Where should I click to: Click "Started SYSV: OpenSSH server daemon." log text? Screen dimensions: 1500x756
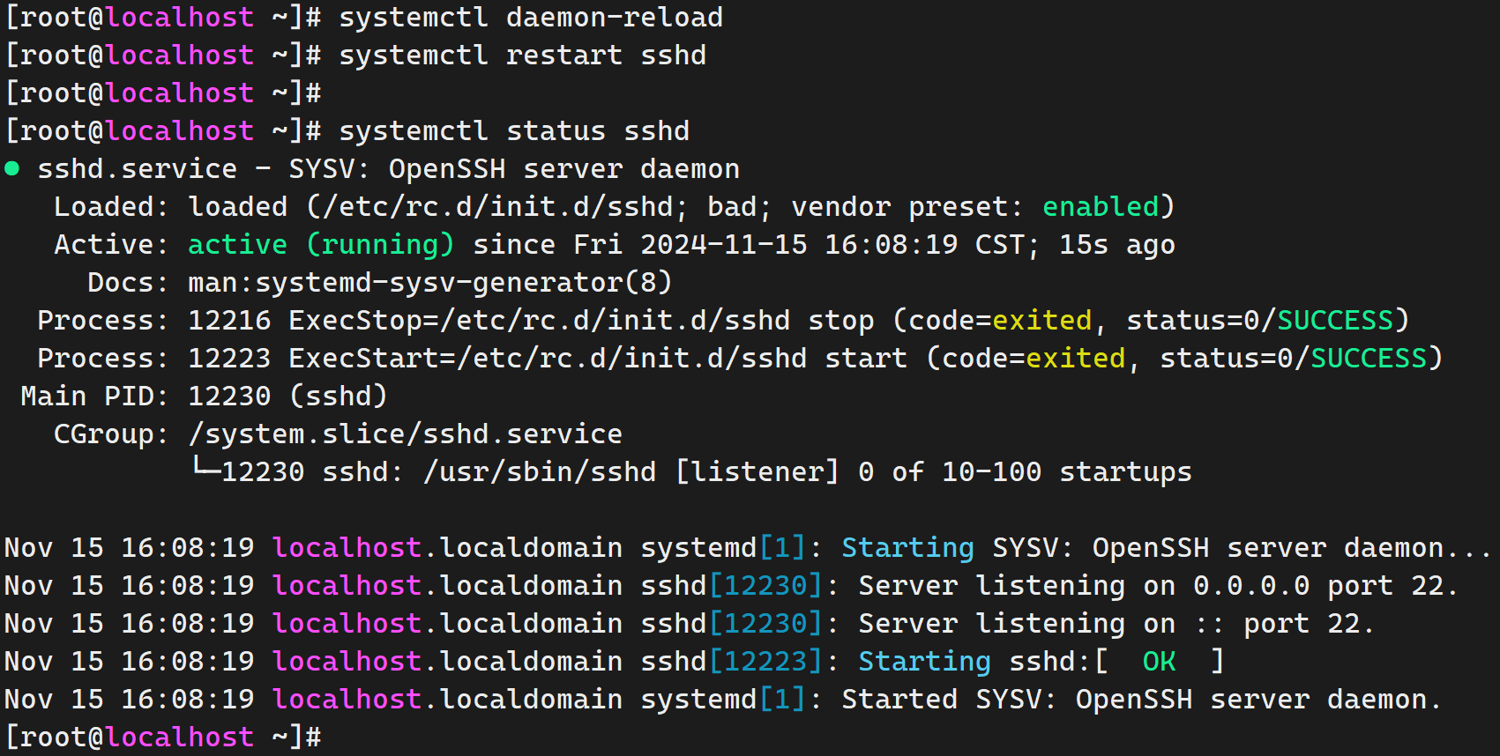(1141, 700)
